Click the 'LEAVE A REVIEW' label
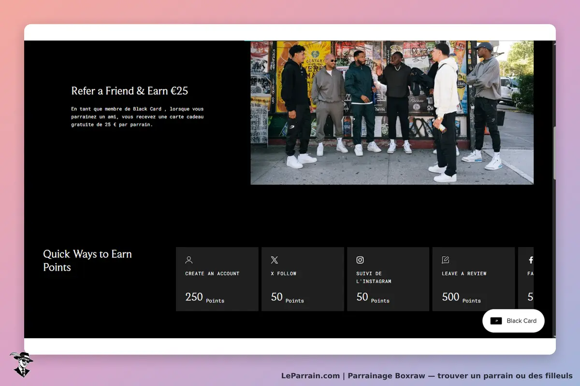This screenshot has height=386, width=580. [x=464, y=274]
